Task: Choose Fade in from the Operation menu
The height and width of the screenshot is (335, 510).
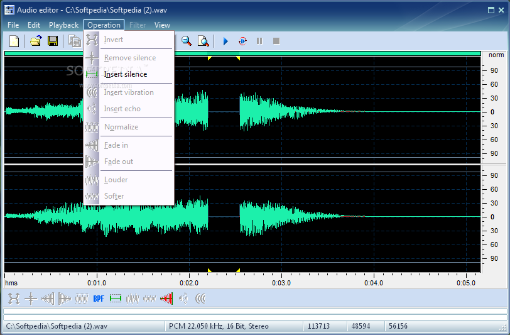Action: coord(129,145)
